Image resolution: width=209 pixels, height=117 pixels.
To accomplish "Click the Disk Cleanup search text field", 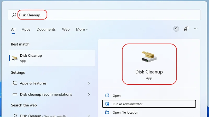I will coord(104,15).
